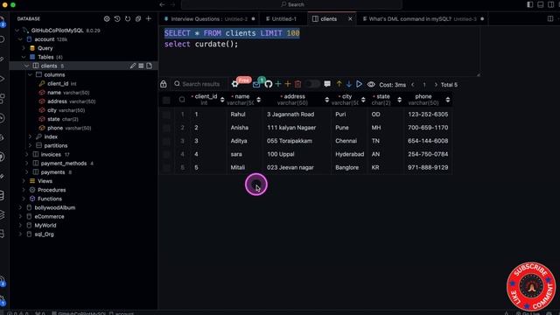Select the phone cell '700-659-1170'
Viewport: 560px width, 315px height.
pyautogui.click(x=428, y=128)
